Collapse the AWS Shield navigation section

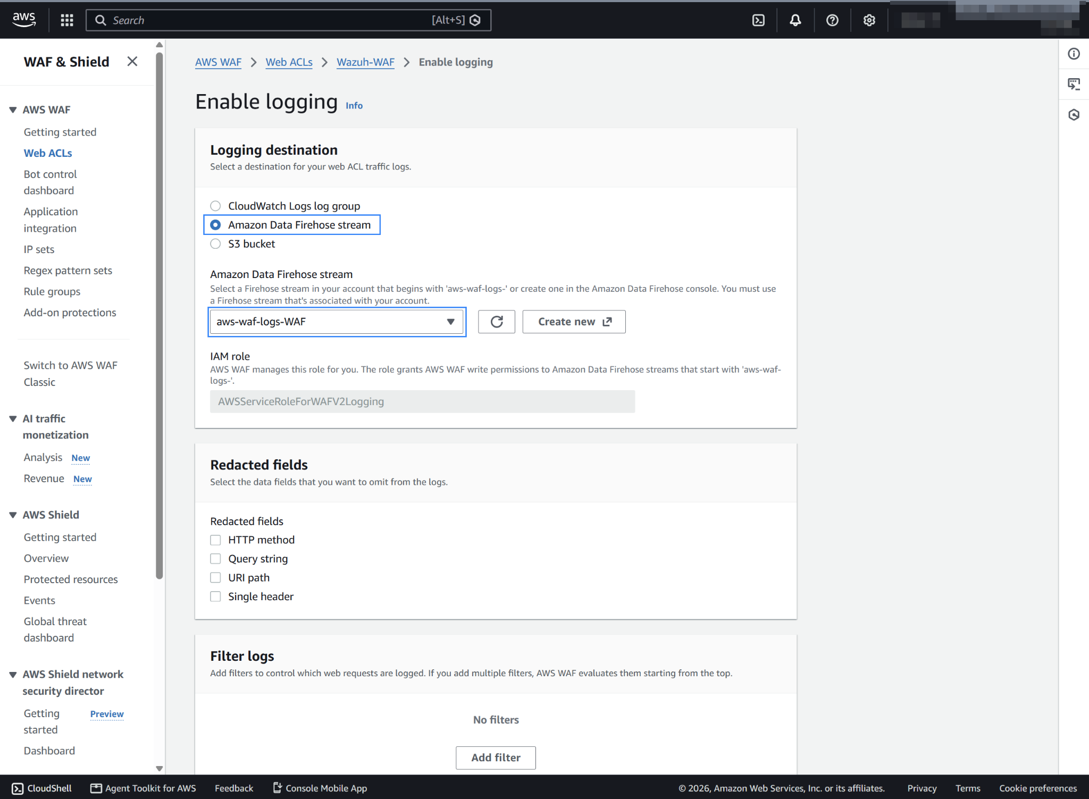tap(13, 515)
